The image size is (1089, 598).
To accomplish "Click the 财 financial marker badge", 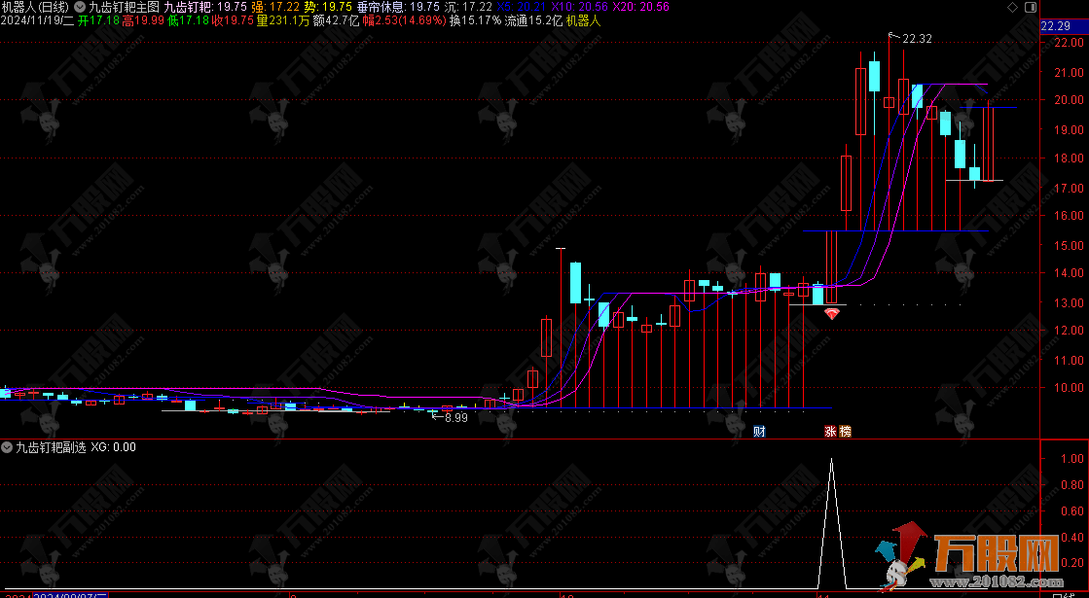I will [x=759, y=432].
